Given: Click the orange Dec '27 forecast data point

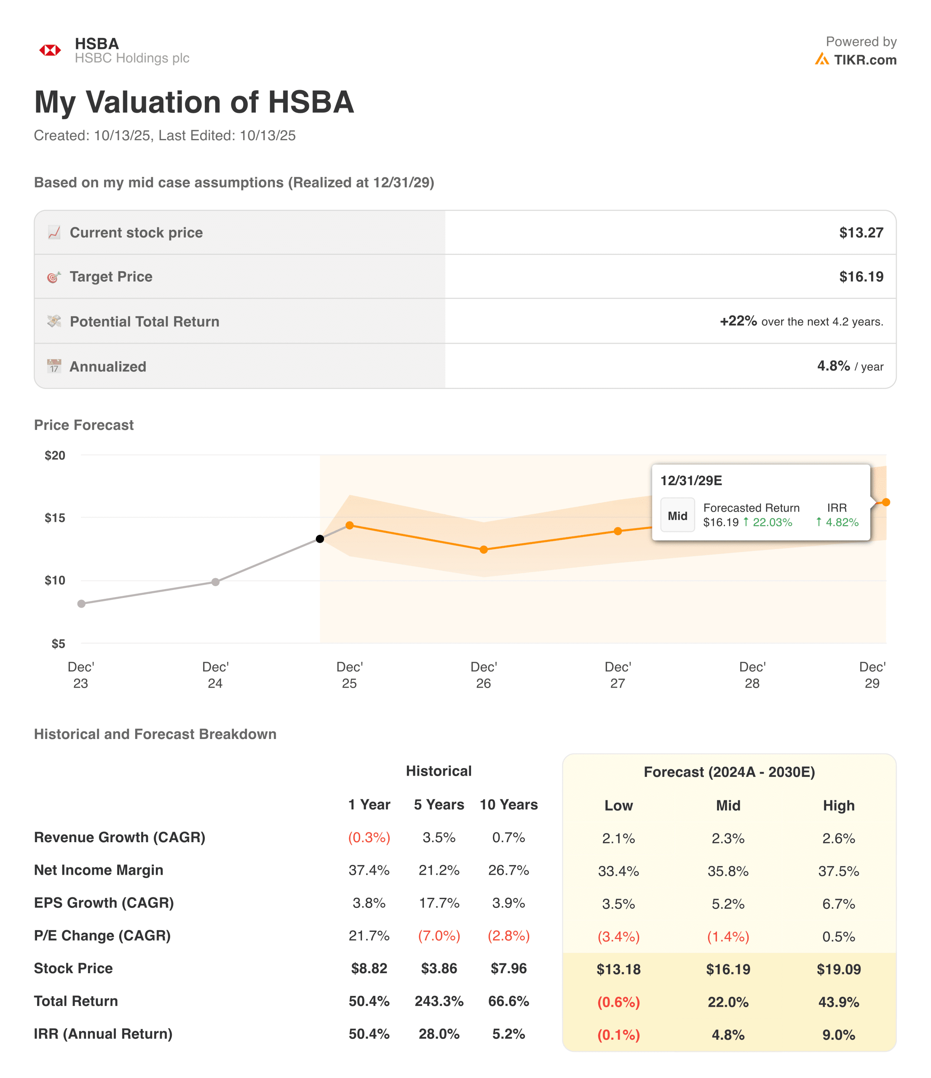Looking at the screenshot, I should (x=618, y=531).
